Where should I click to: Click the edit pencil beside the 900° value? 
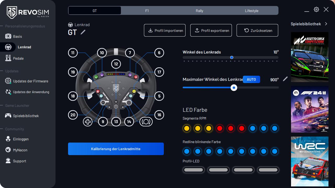pyautogui.click(x=285, y=79)
